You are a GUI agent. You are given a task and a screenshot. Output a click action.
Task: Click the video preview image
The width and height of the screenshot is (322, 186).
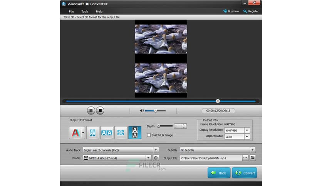coord(161,58)
